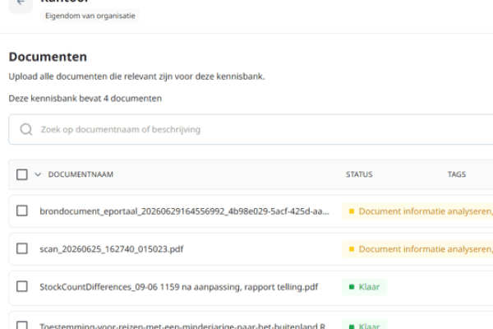The image size is (493, 329).
Task: Check the Toestemming-voor-reizen row checkbox
Action: click(22, 325)
